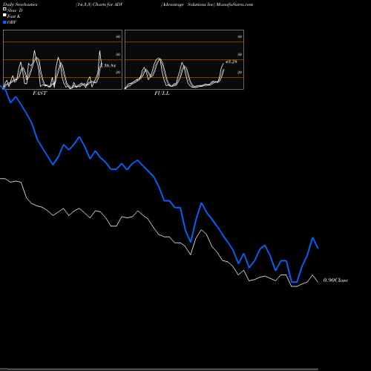
Task: Click the 'FULL' chart caption
Action: pos(162,93)
